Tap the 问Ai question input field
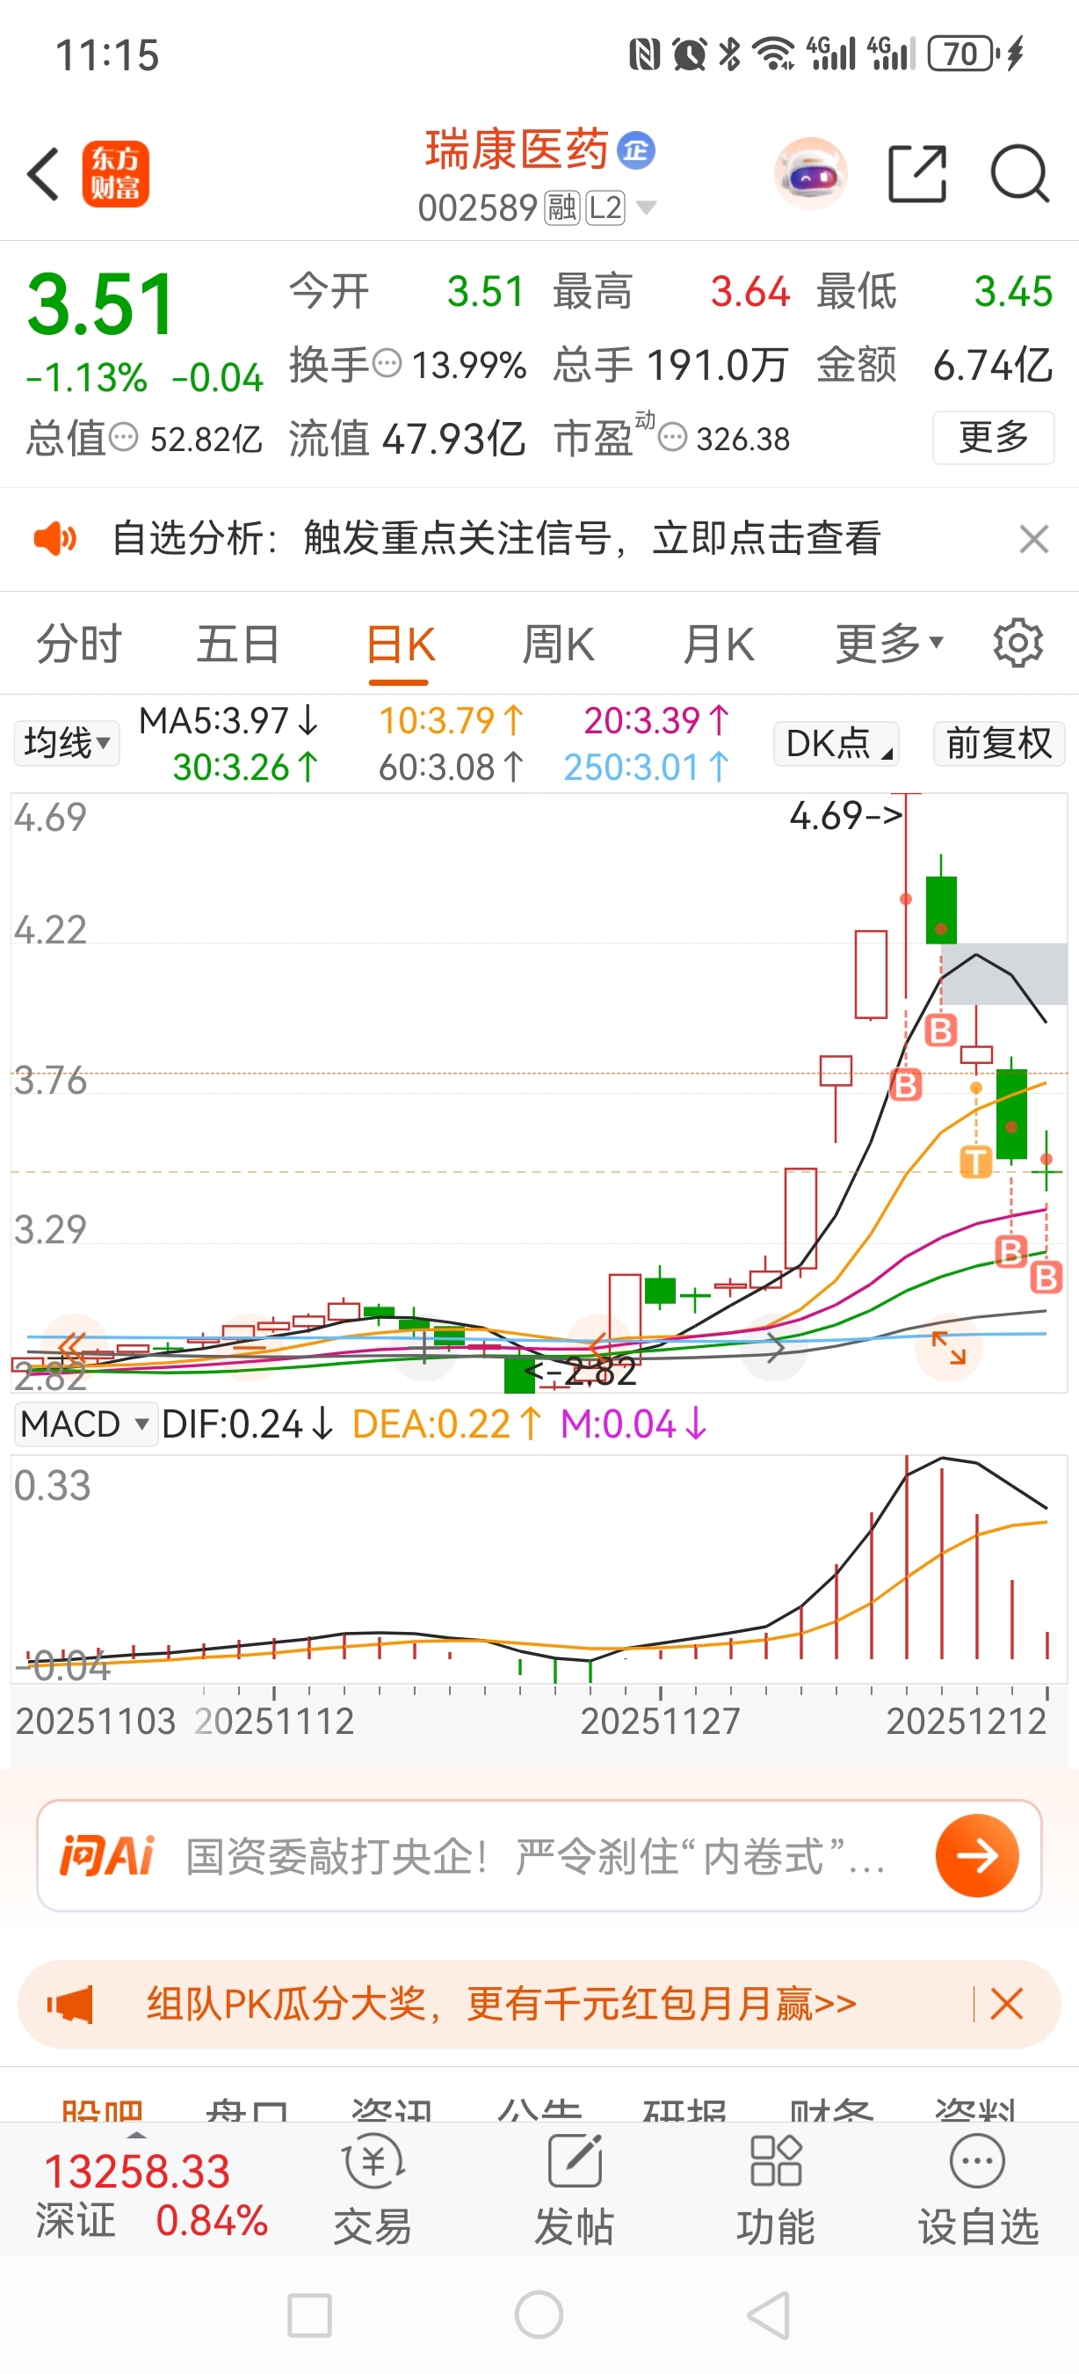The height and width of the screenshot is (2374, 1079). point(539,1855)
